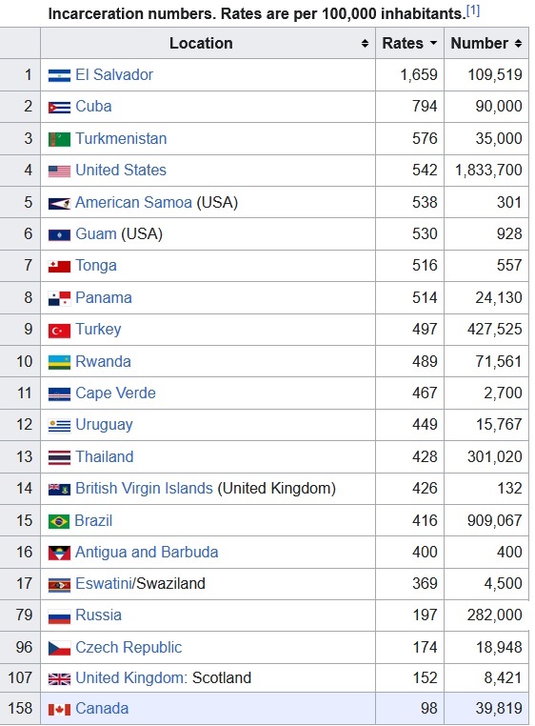Click the Turkmenistan flag icon
This screenshot has width=535, height=726.
click(59, 139)
